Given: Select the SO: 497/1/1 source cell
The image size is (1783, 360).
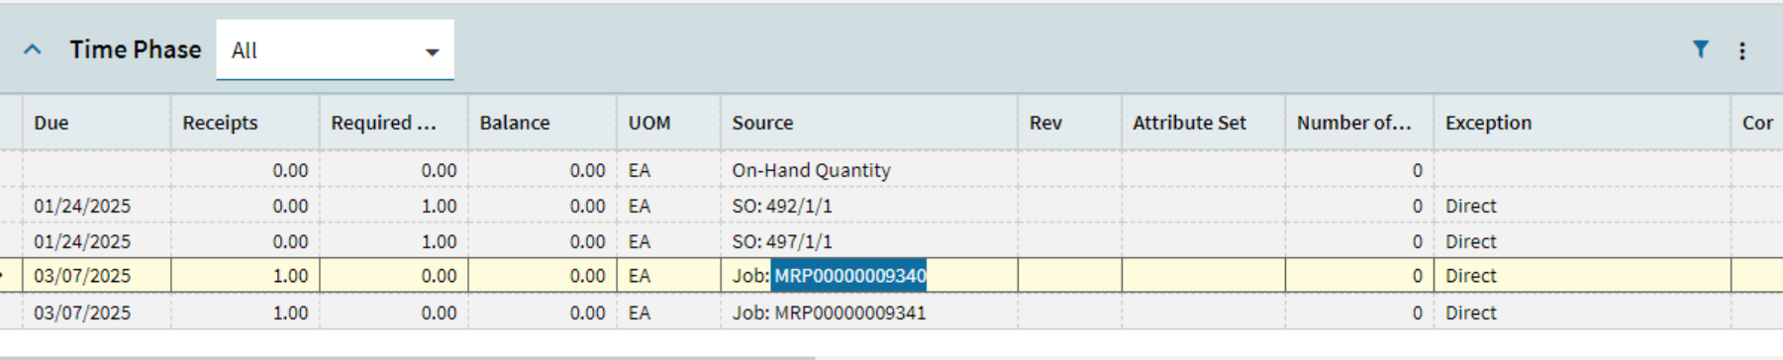Looking at the screenshot, I should 868,241.
